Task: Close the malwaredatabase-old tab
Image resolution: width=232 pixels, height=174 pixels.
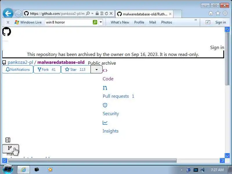Action: click(x=170, y=14)
